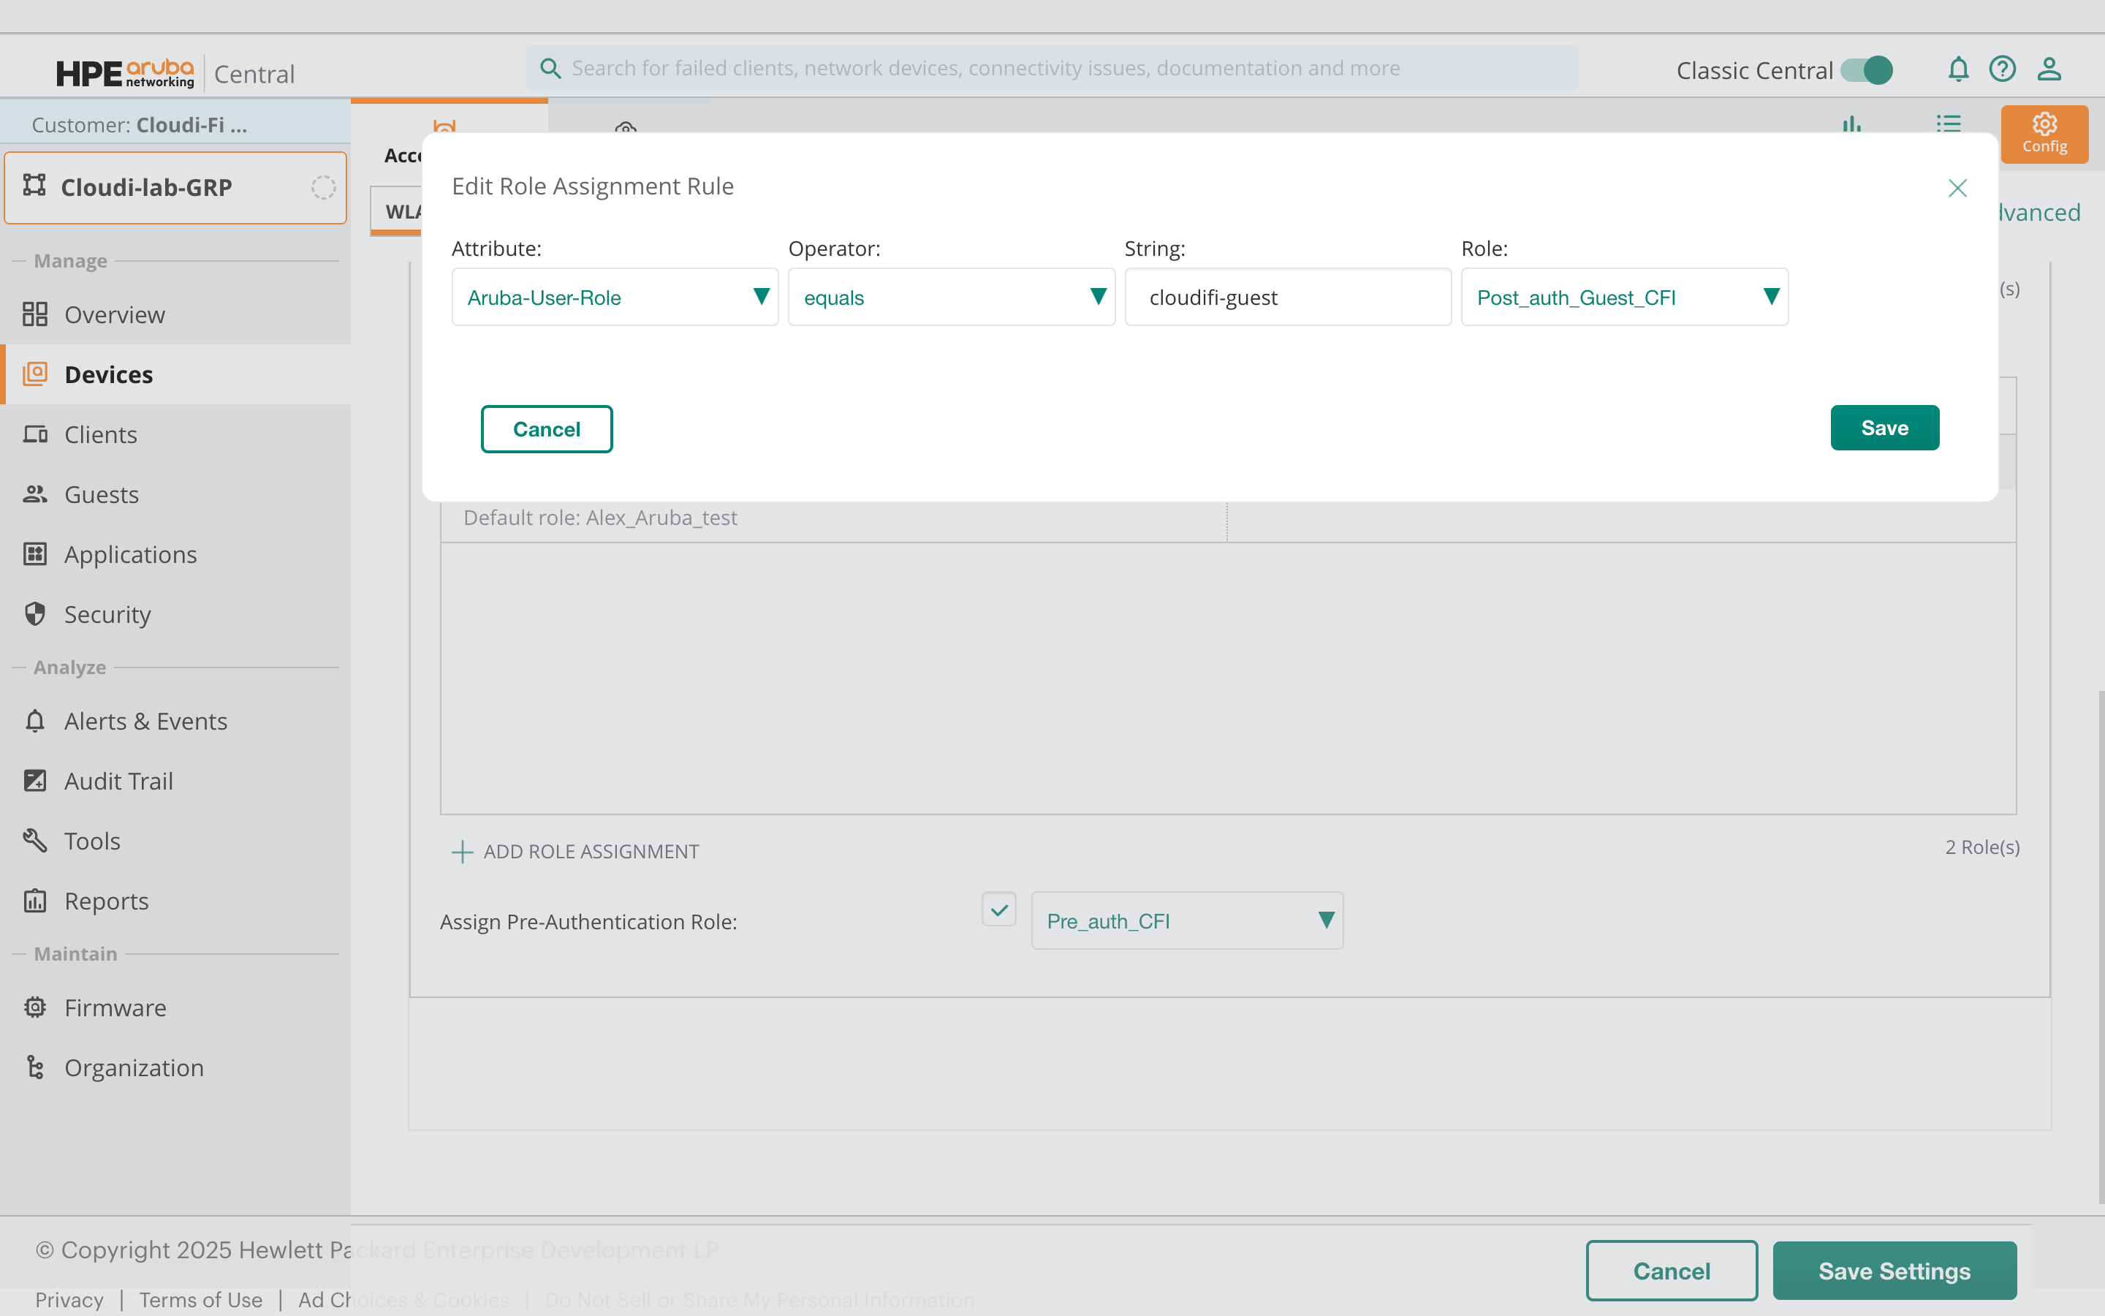Open the help question mark icon

[2001, 69]
